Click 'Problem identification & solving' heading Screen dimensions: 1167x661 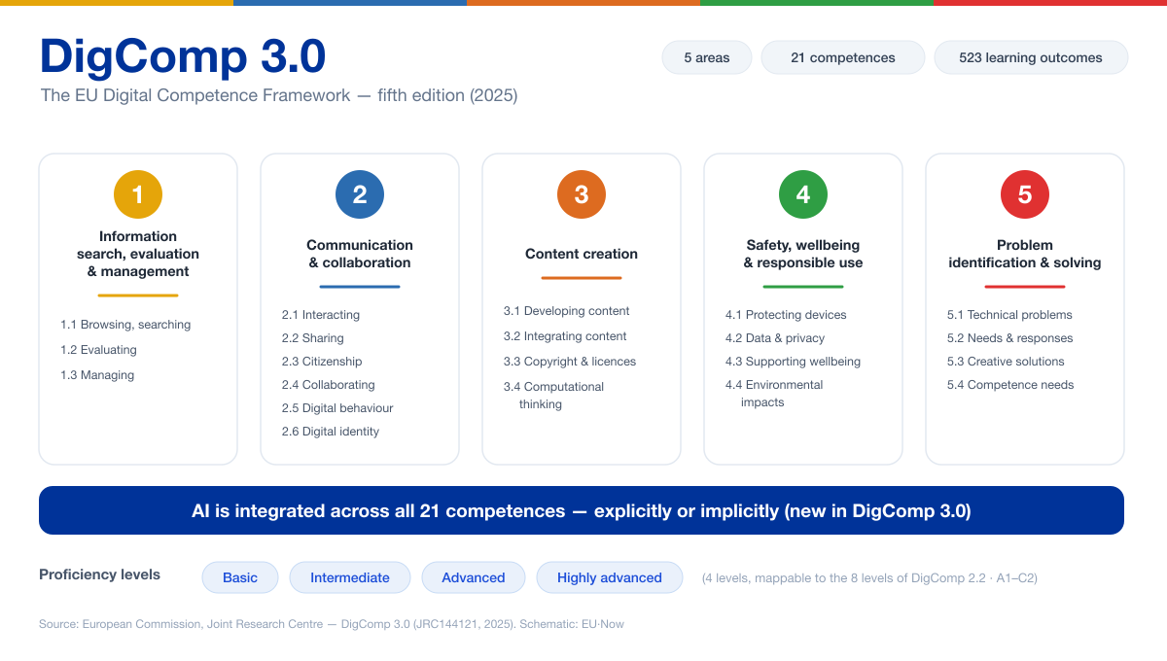click(x=1025, y=254)
